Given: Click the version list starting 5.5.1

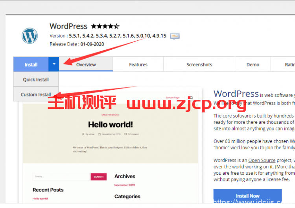Looking at the screenshot, I should (118, 36).
